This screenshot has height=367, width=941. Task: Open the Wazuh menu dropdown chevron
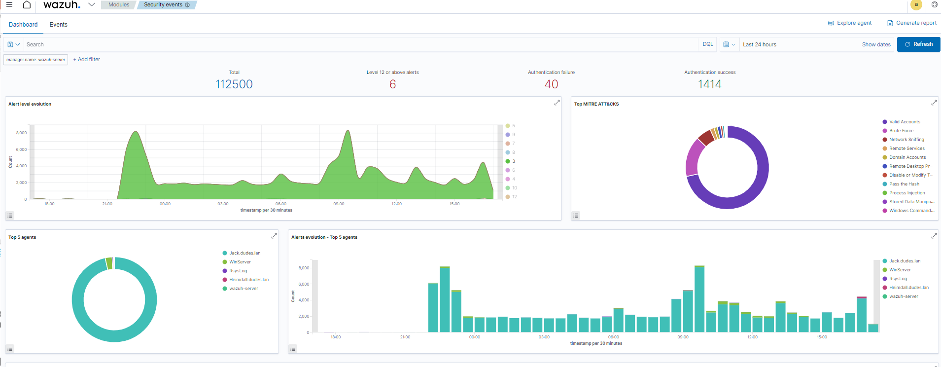click(91, 5)
